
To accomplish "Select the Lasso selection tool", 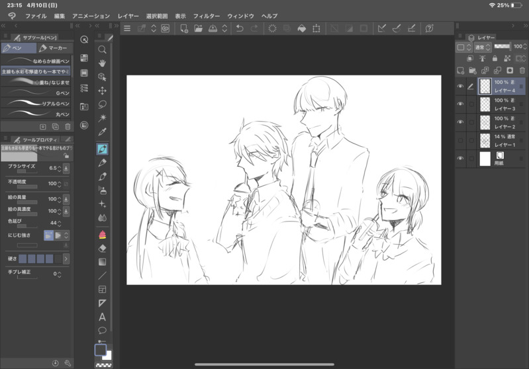I will (x=102, y=104).
